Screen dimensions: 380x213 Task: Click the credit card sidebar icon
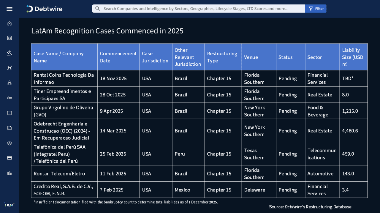[x=9, y=158]
